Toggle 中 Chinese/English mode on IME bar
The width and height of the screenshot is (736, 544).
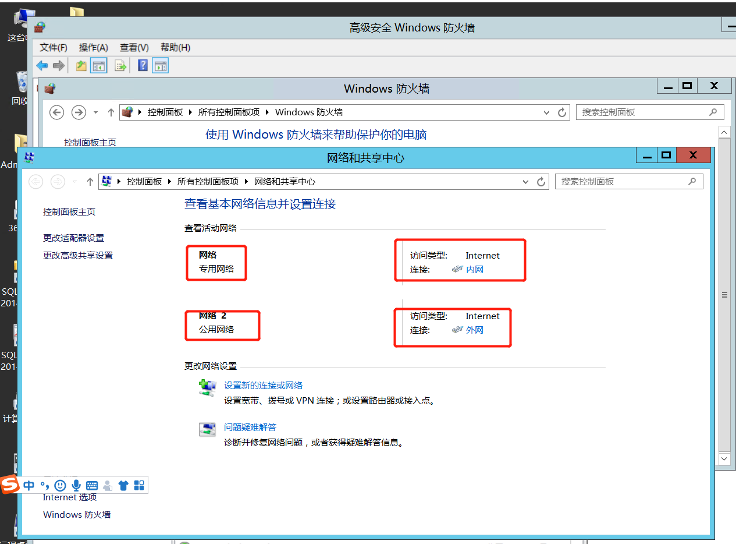pos(29,485)
